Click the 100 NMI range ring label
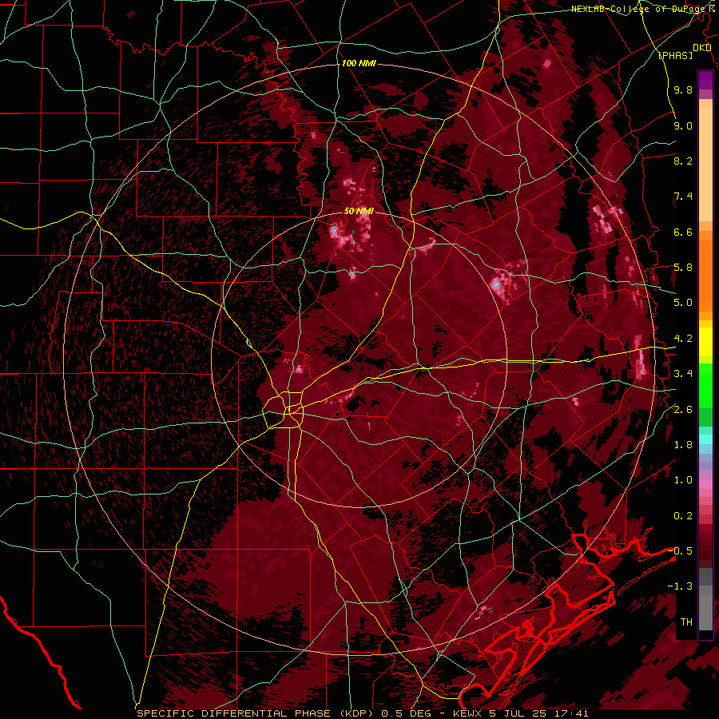 359,63
